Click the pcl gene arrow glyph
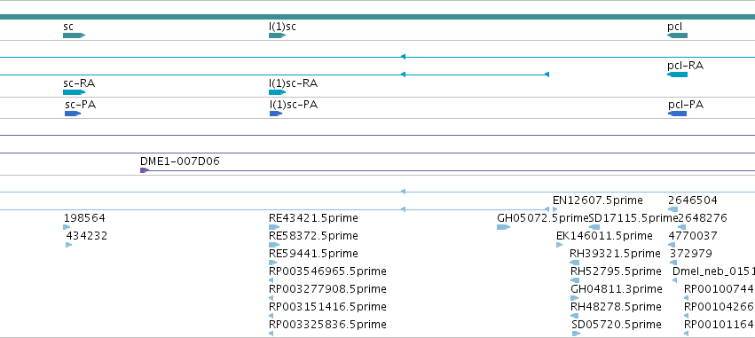Image resolution: width=755 pixels, height=338 pixels. tap(678, 35)
